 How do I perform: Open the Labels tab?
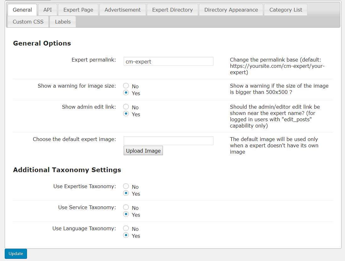tap(63, 22)
